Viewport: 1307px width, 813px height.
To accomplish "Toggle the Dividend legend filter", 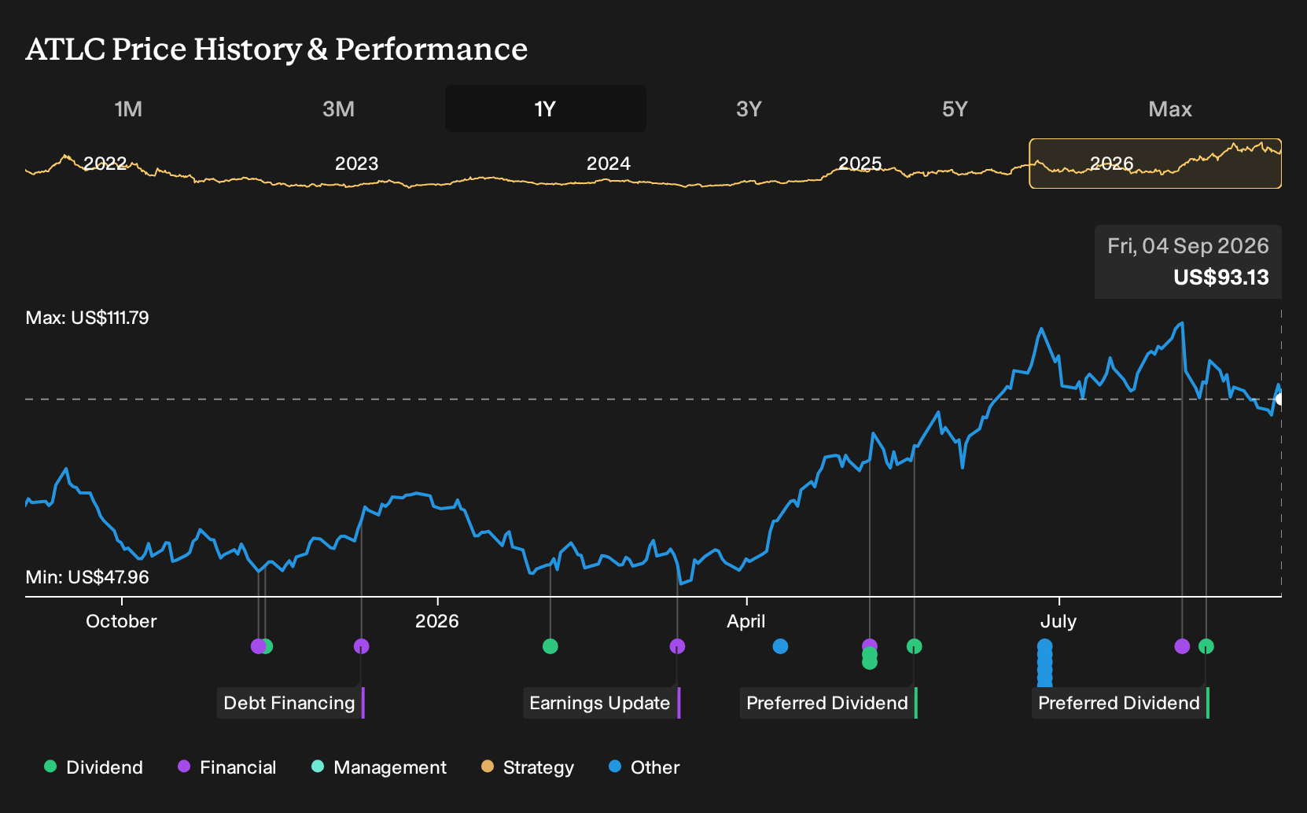I will 94,767.
